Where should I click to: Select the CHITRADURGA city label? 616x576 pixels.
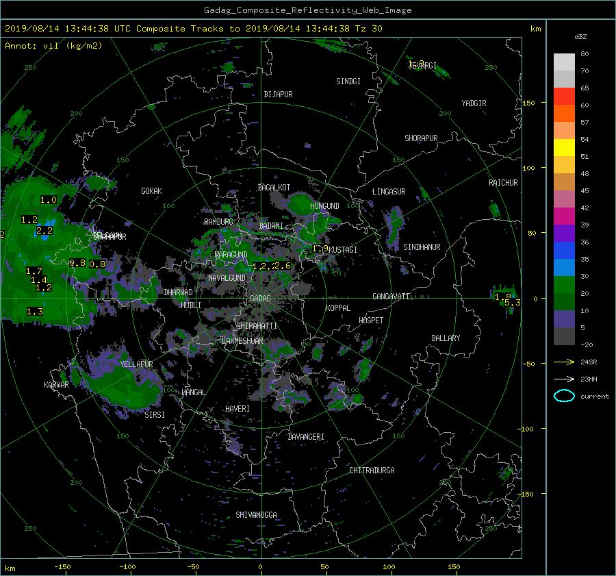click(x=372, y=471)
